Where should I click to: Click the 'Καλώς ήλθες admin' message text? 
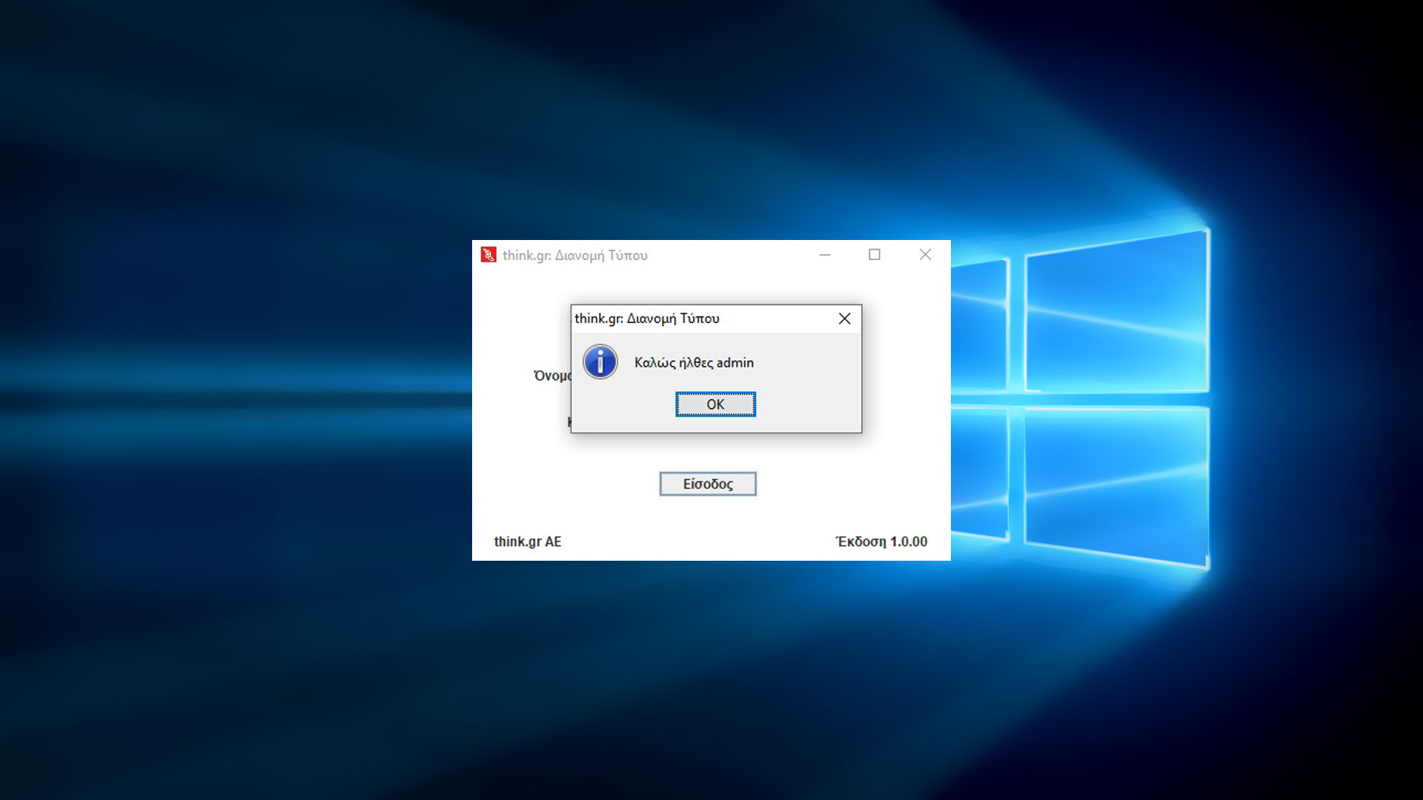point(694,363)
